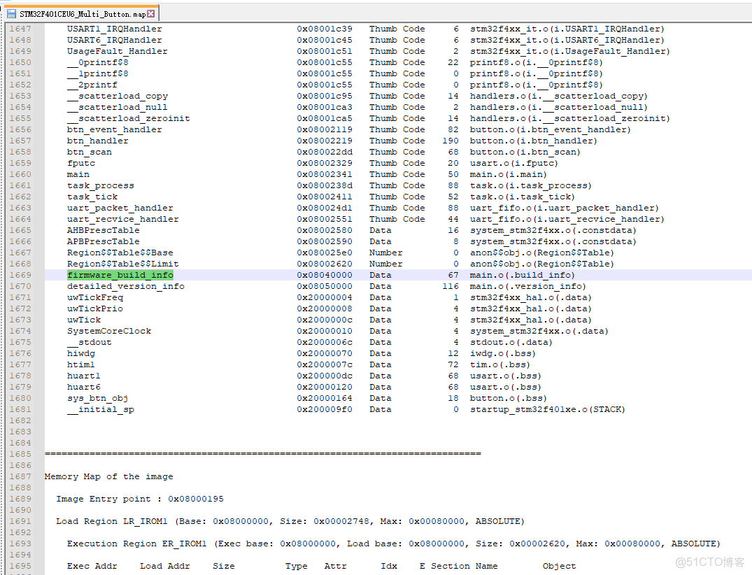The image size is (752, 575).
Task: Click the __0printf$8 symbol name
Action: (98, 62)
